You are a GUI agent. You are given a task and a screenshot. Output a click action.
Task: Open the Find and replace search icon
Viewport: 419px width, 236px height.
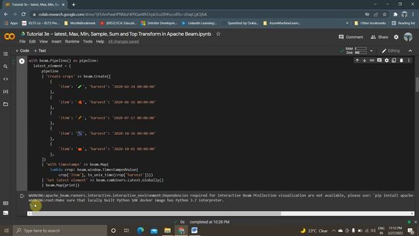coord(6,66)
